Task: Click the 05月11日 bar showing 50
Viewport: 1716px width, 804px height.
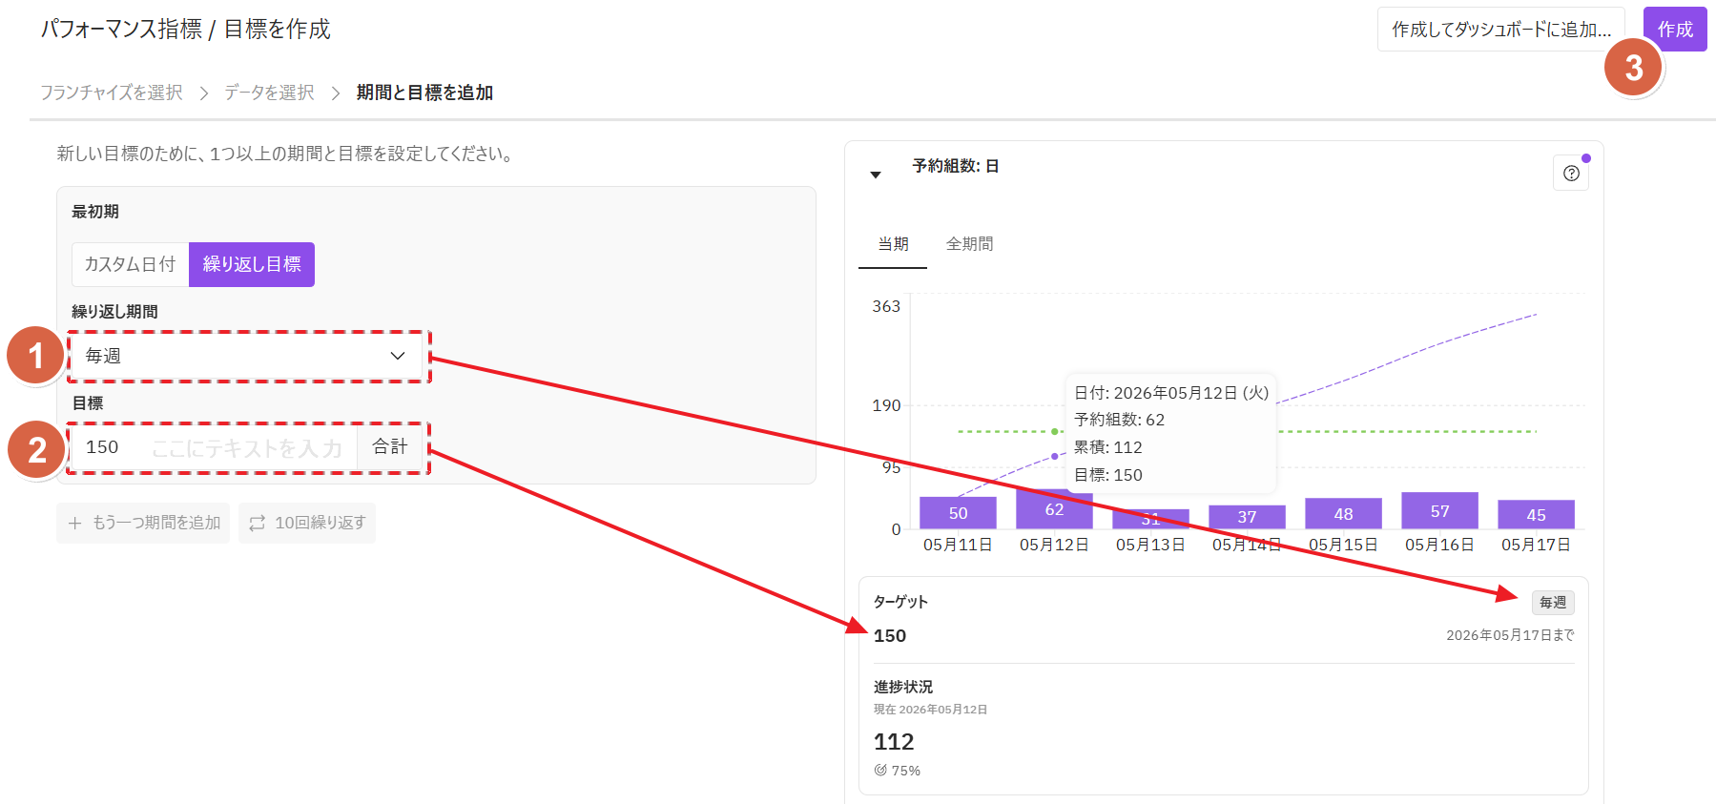Action: (x=958, y=512)
